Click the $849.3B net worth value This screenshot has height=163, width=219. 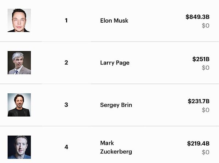tap(197, 17)
